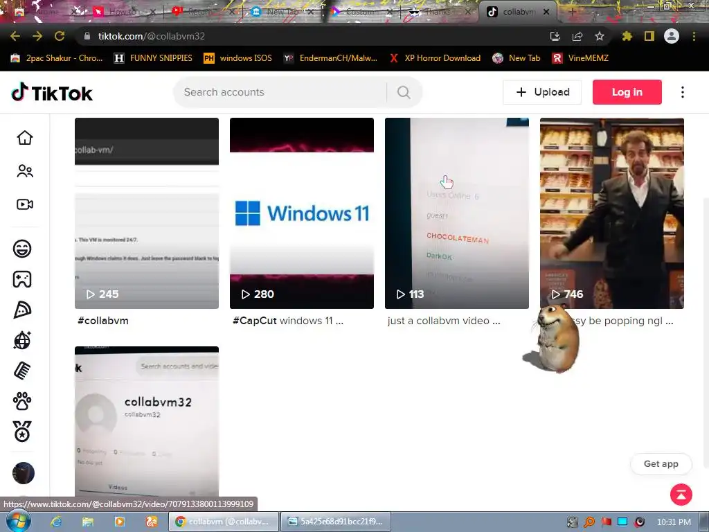
Task: Open Windows Explorer folder in taskbar
Action: (x=88, y=522)
